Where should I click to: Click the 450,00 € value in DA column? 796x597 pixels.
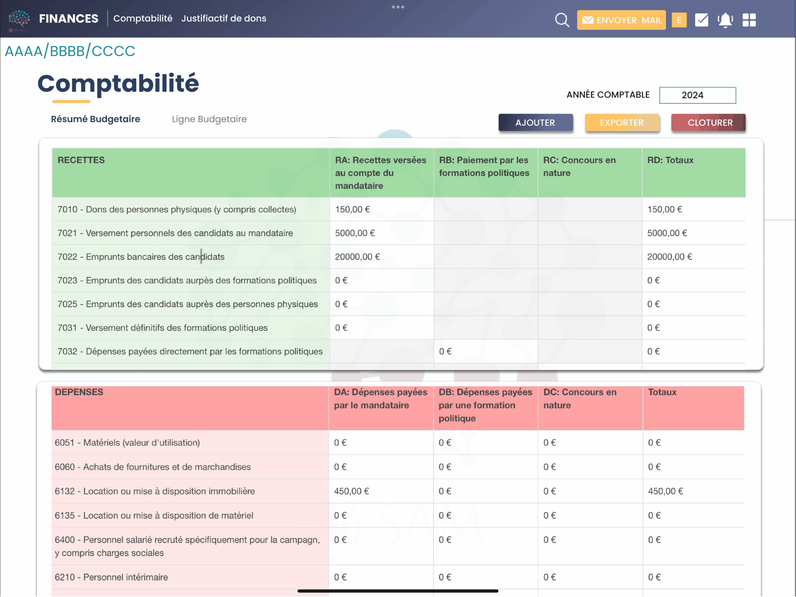[352, 491]
